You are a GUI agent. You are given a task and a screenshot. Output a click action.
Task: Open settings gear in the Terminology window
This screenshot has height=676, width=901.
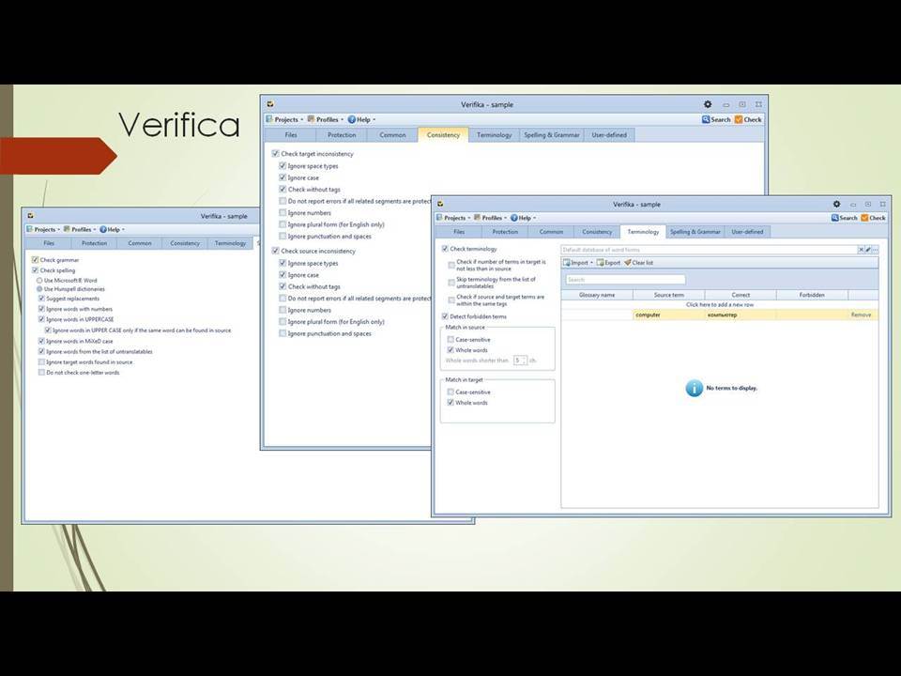pos(836,204)
